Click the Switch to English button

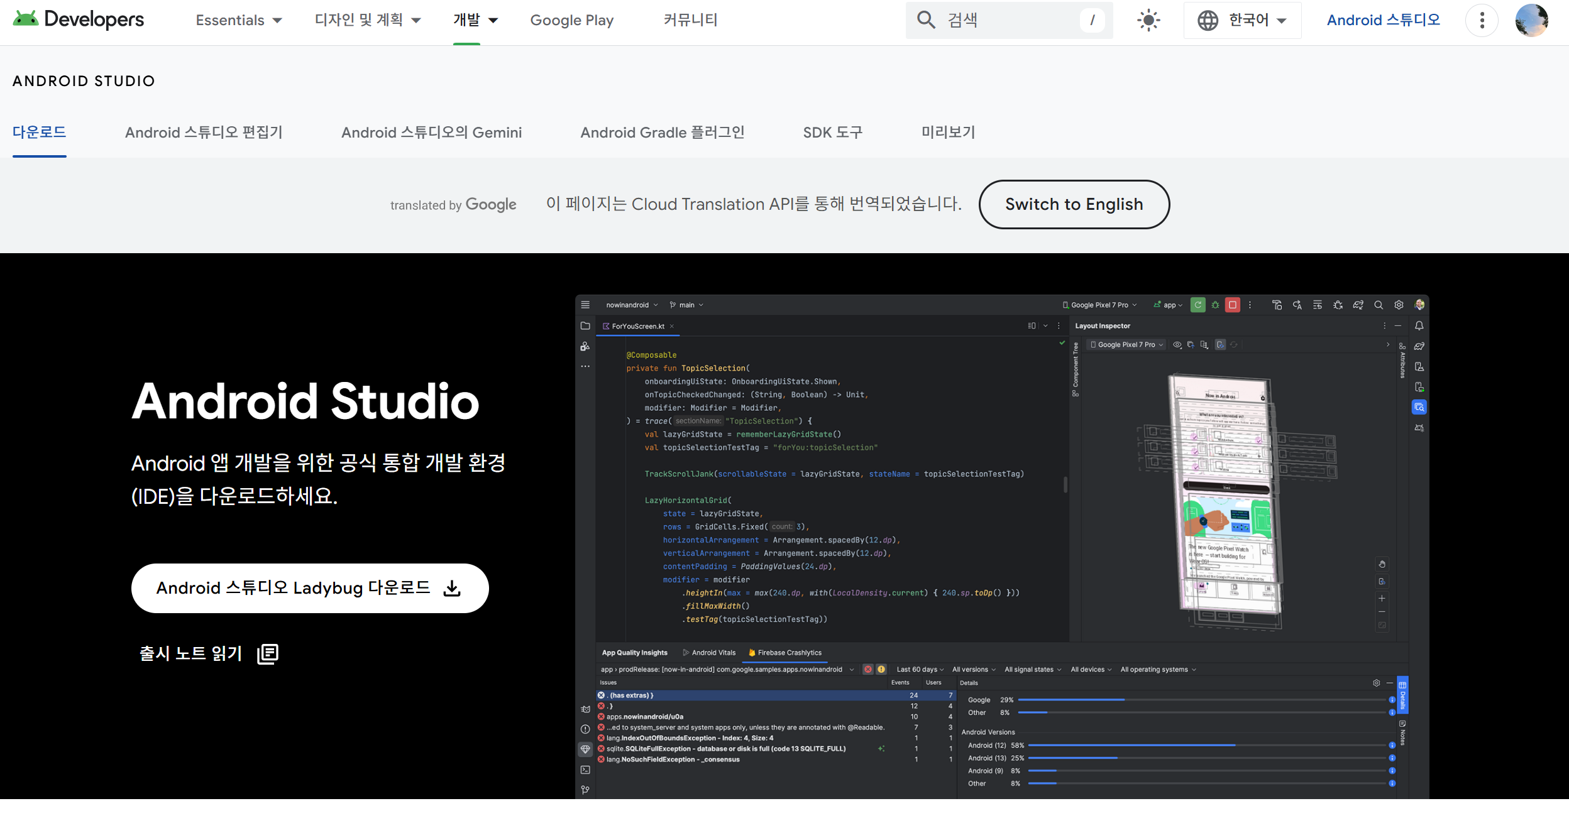[x=1074, y=204]
